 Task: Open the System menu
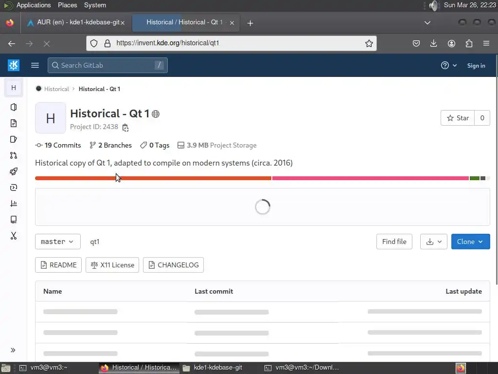(95, 5)
